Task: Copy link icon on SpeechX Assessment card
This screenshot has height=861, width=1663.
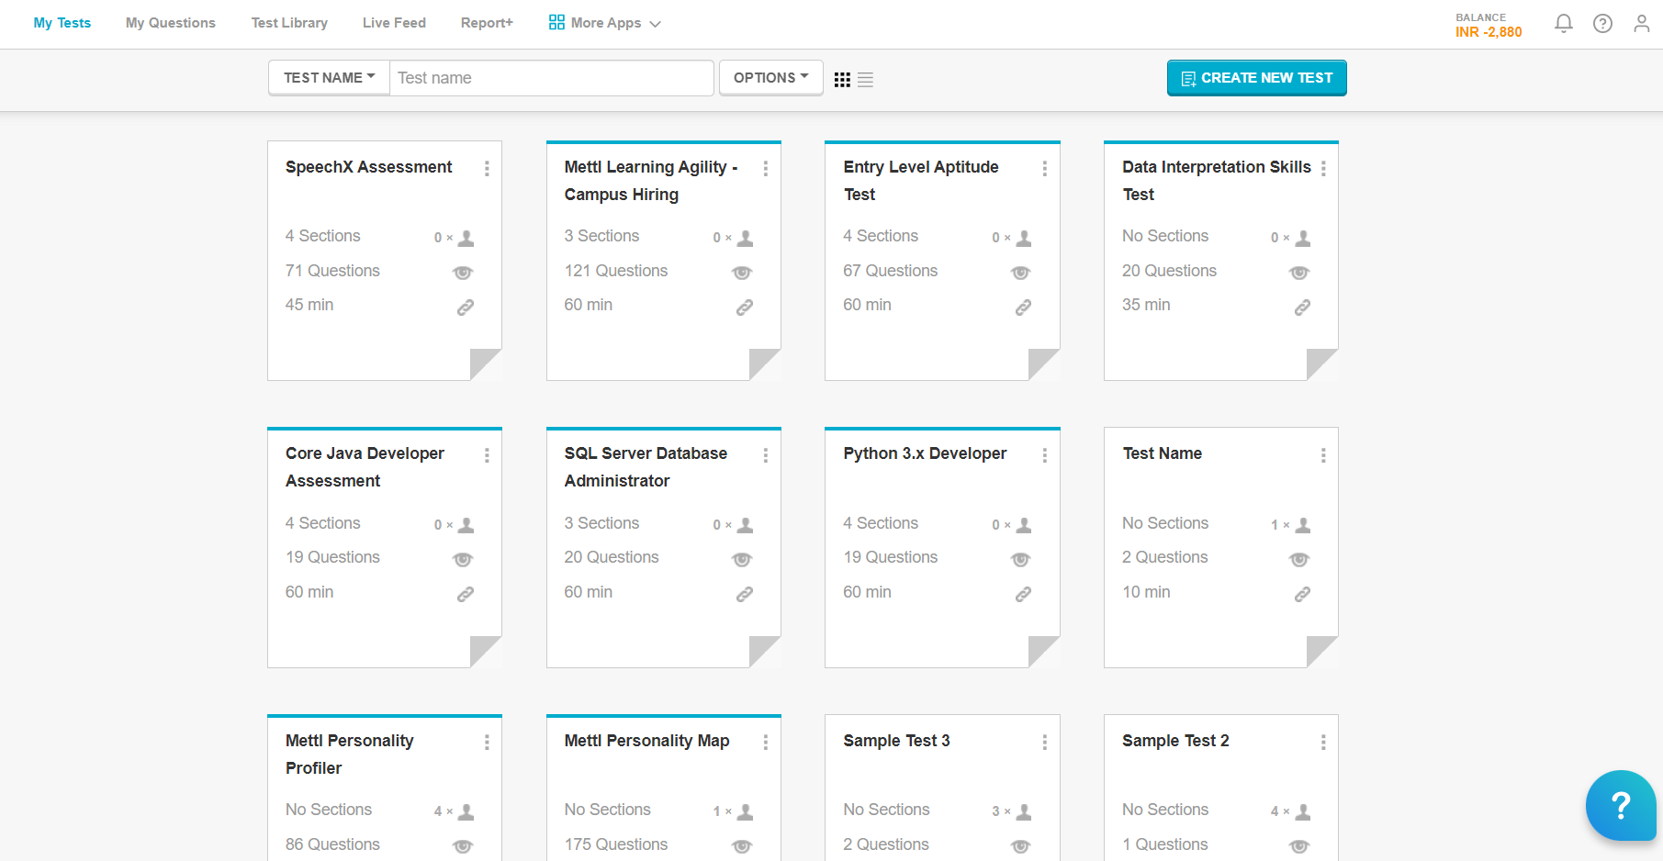Action: coord(466,307)
